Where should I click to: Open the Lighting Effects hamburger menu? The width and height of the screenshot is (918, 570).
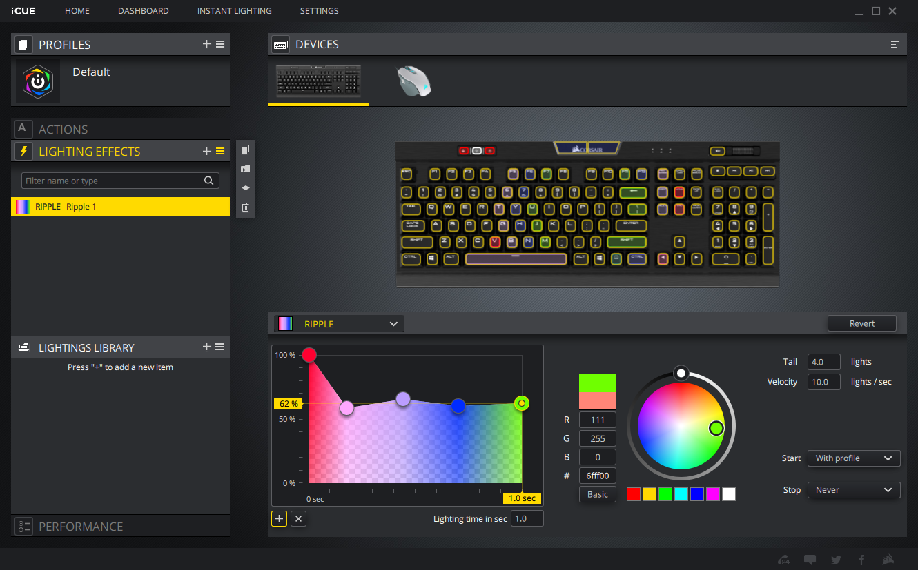click(x=220, y=151)
